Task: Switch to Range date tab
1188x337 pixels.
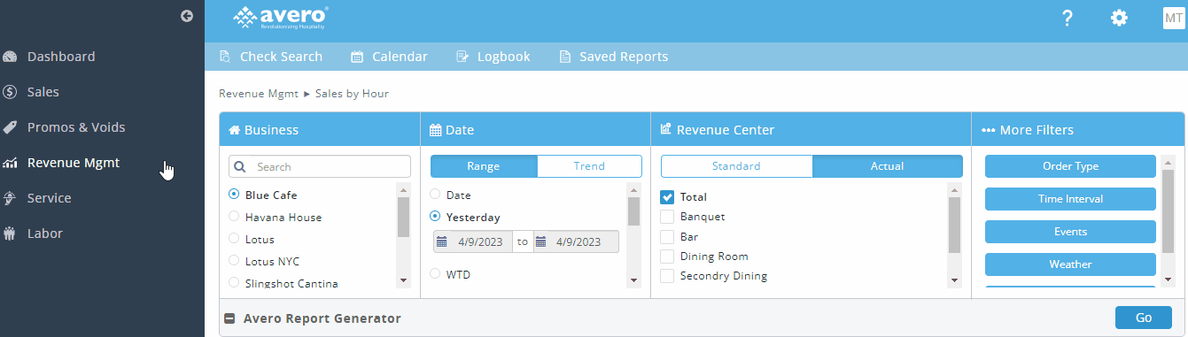Action: coord(484,166)
